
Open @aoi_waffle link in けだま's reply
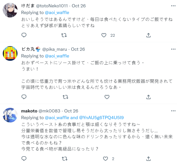click(x=57, y=12)
